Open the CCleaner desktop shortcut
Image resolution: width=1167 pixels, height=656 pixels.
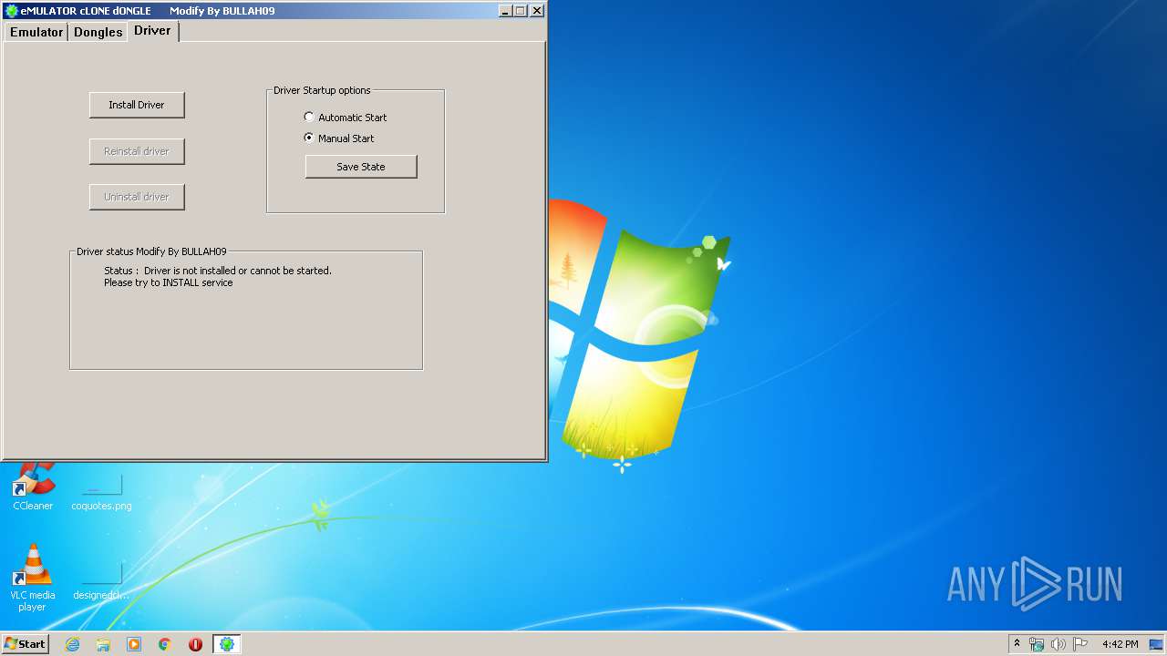click(x=33, y=487)
